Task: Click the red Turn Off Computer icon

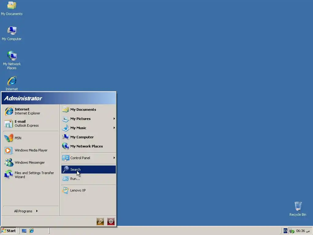Action: 111,222
